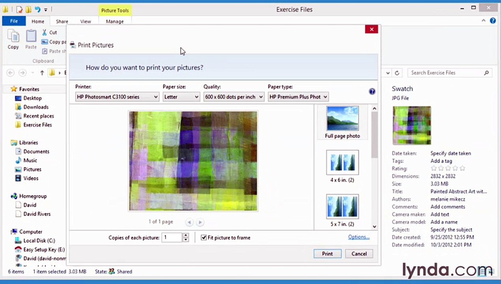Screen dimensions: 501x284
Task: Click New folder icon in quick access toolbar
Action: click(28, 9)
